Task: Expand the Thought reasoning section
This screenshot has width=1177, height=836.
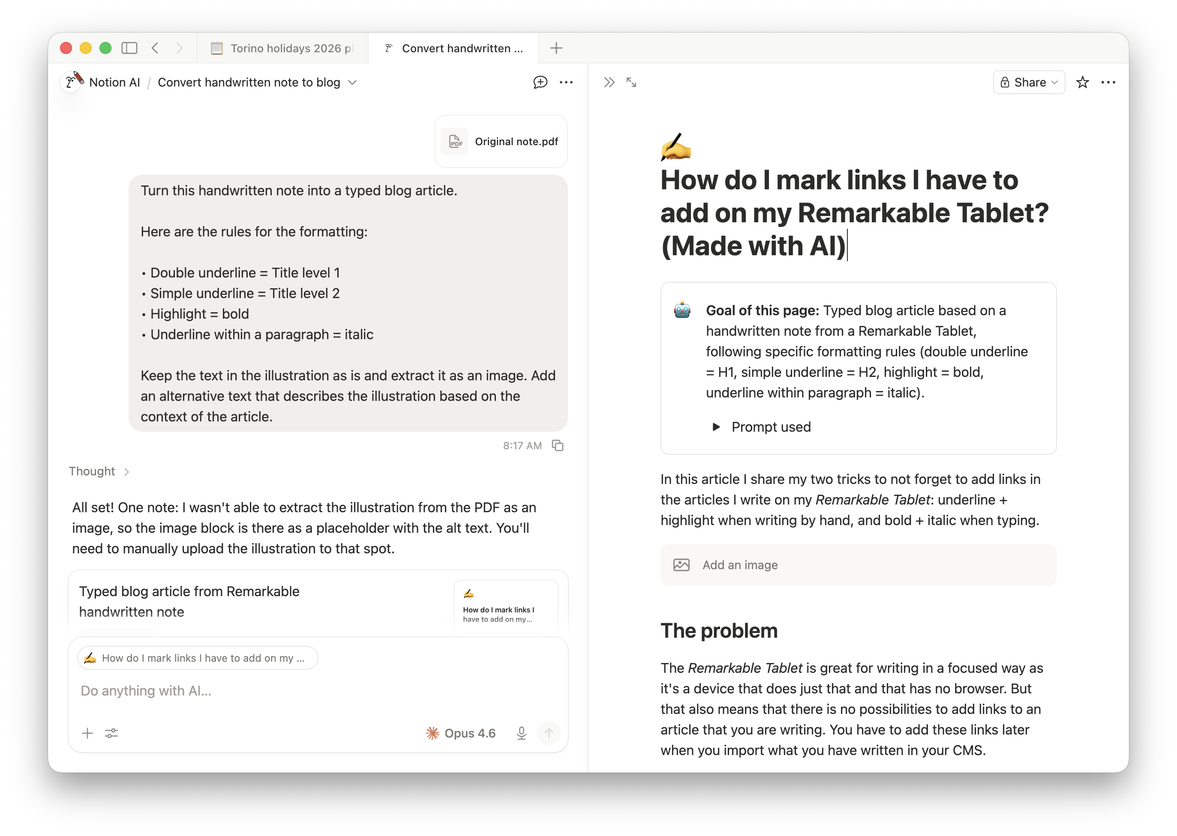Action: pos(99,472)
